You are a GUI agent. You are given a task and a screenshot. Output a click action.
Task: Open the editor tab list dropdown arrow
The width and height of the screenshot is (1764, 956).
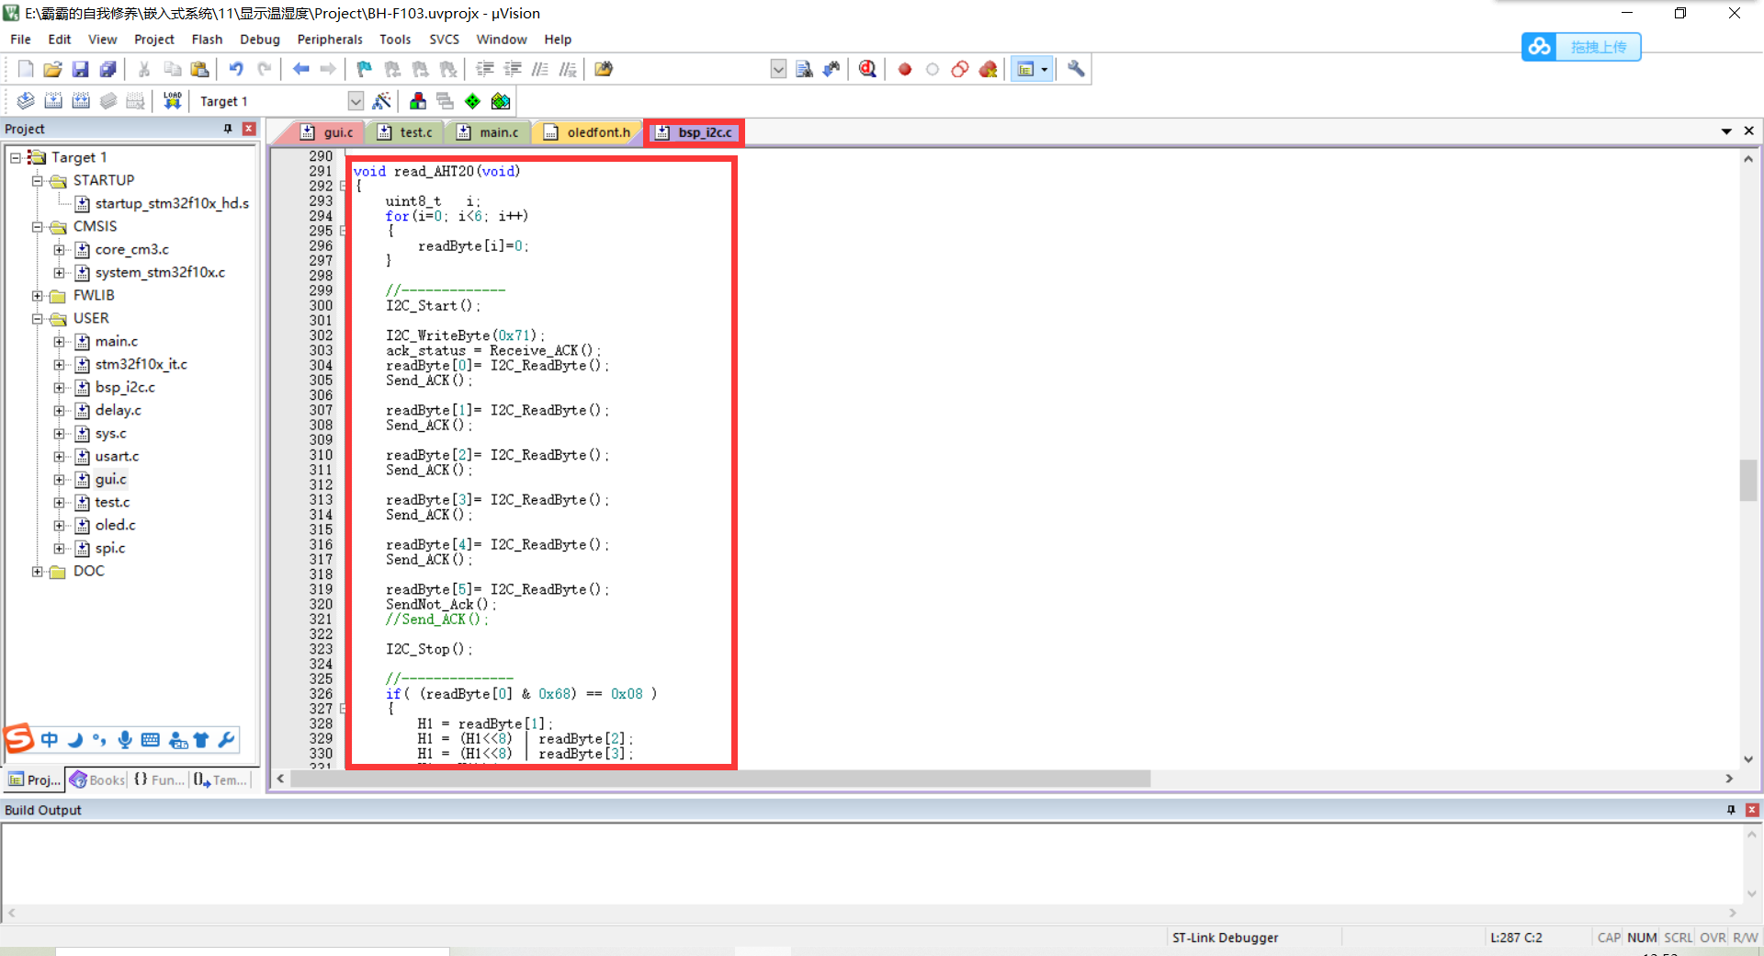(1726, 131)
